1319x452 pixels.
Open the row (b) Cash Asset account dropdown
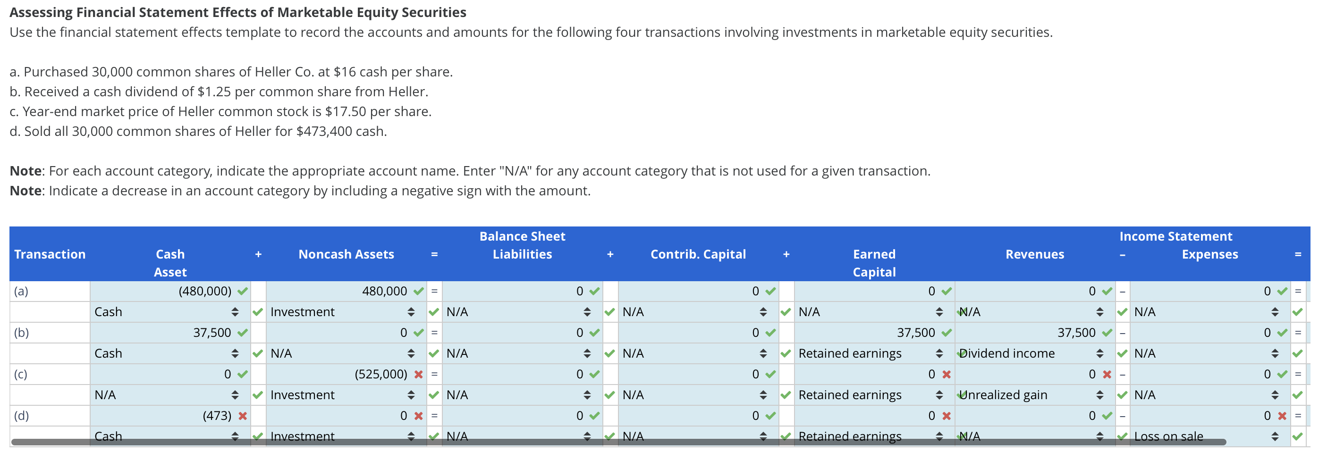coord(170,353)
